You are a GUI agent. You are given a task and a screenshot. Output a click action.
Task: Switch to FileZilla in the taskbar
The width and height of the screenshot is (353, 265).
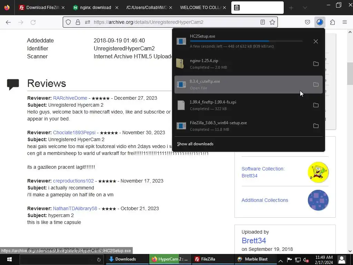tap(213, 259)
